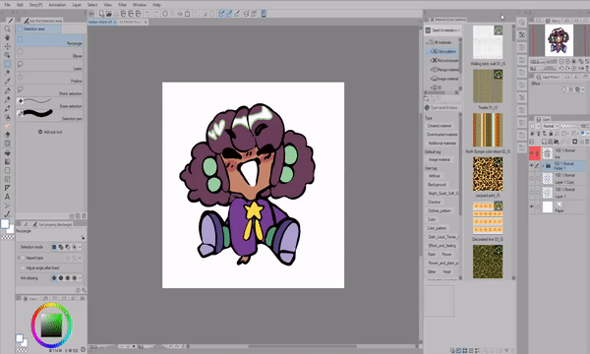The height and width of the screenshot is (354, 590).
Task: Select the Brush tool in toolbox
Action: [7, 108]
